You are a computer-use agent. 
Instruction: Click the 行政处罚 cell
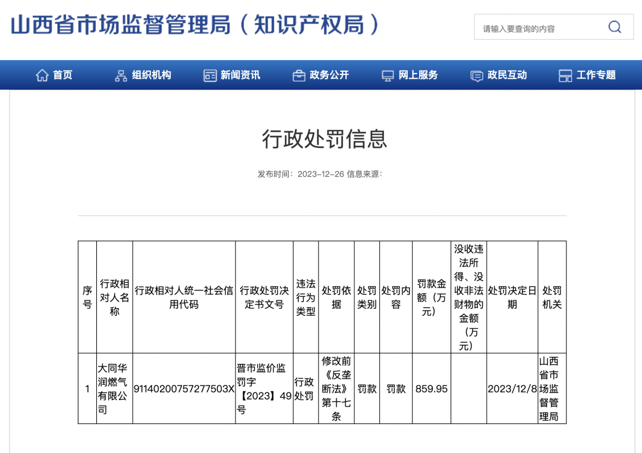[306, 388]
